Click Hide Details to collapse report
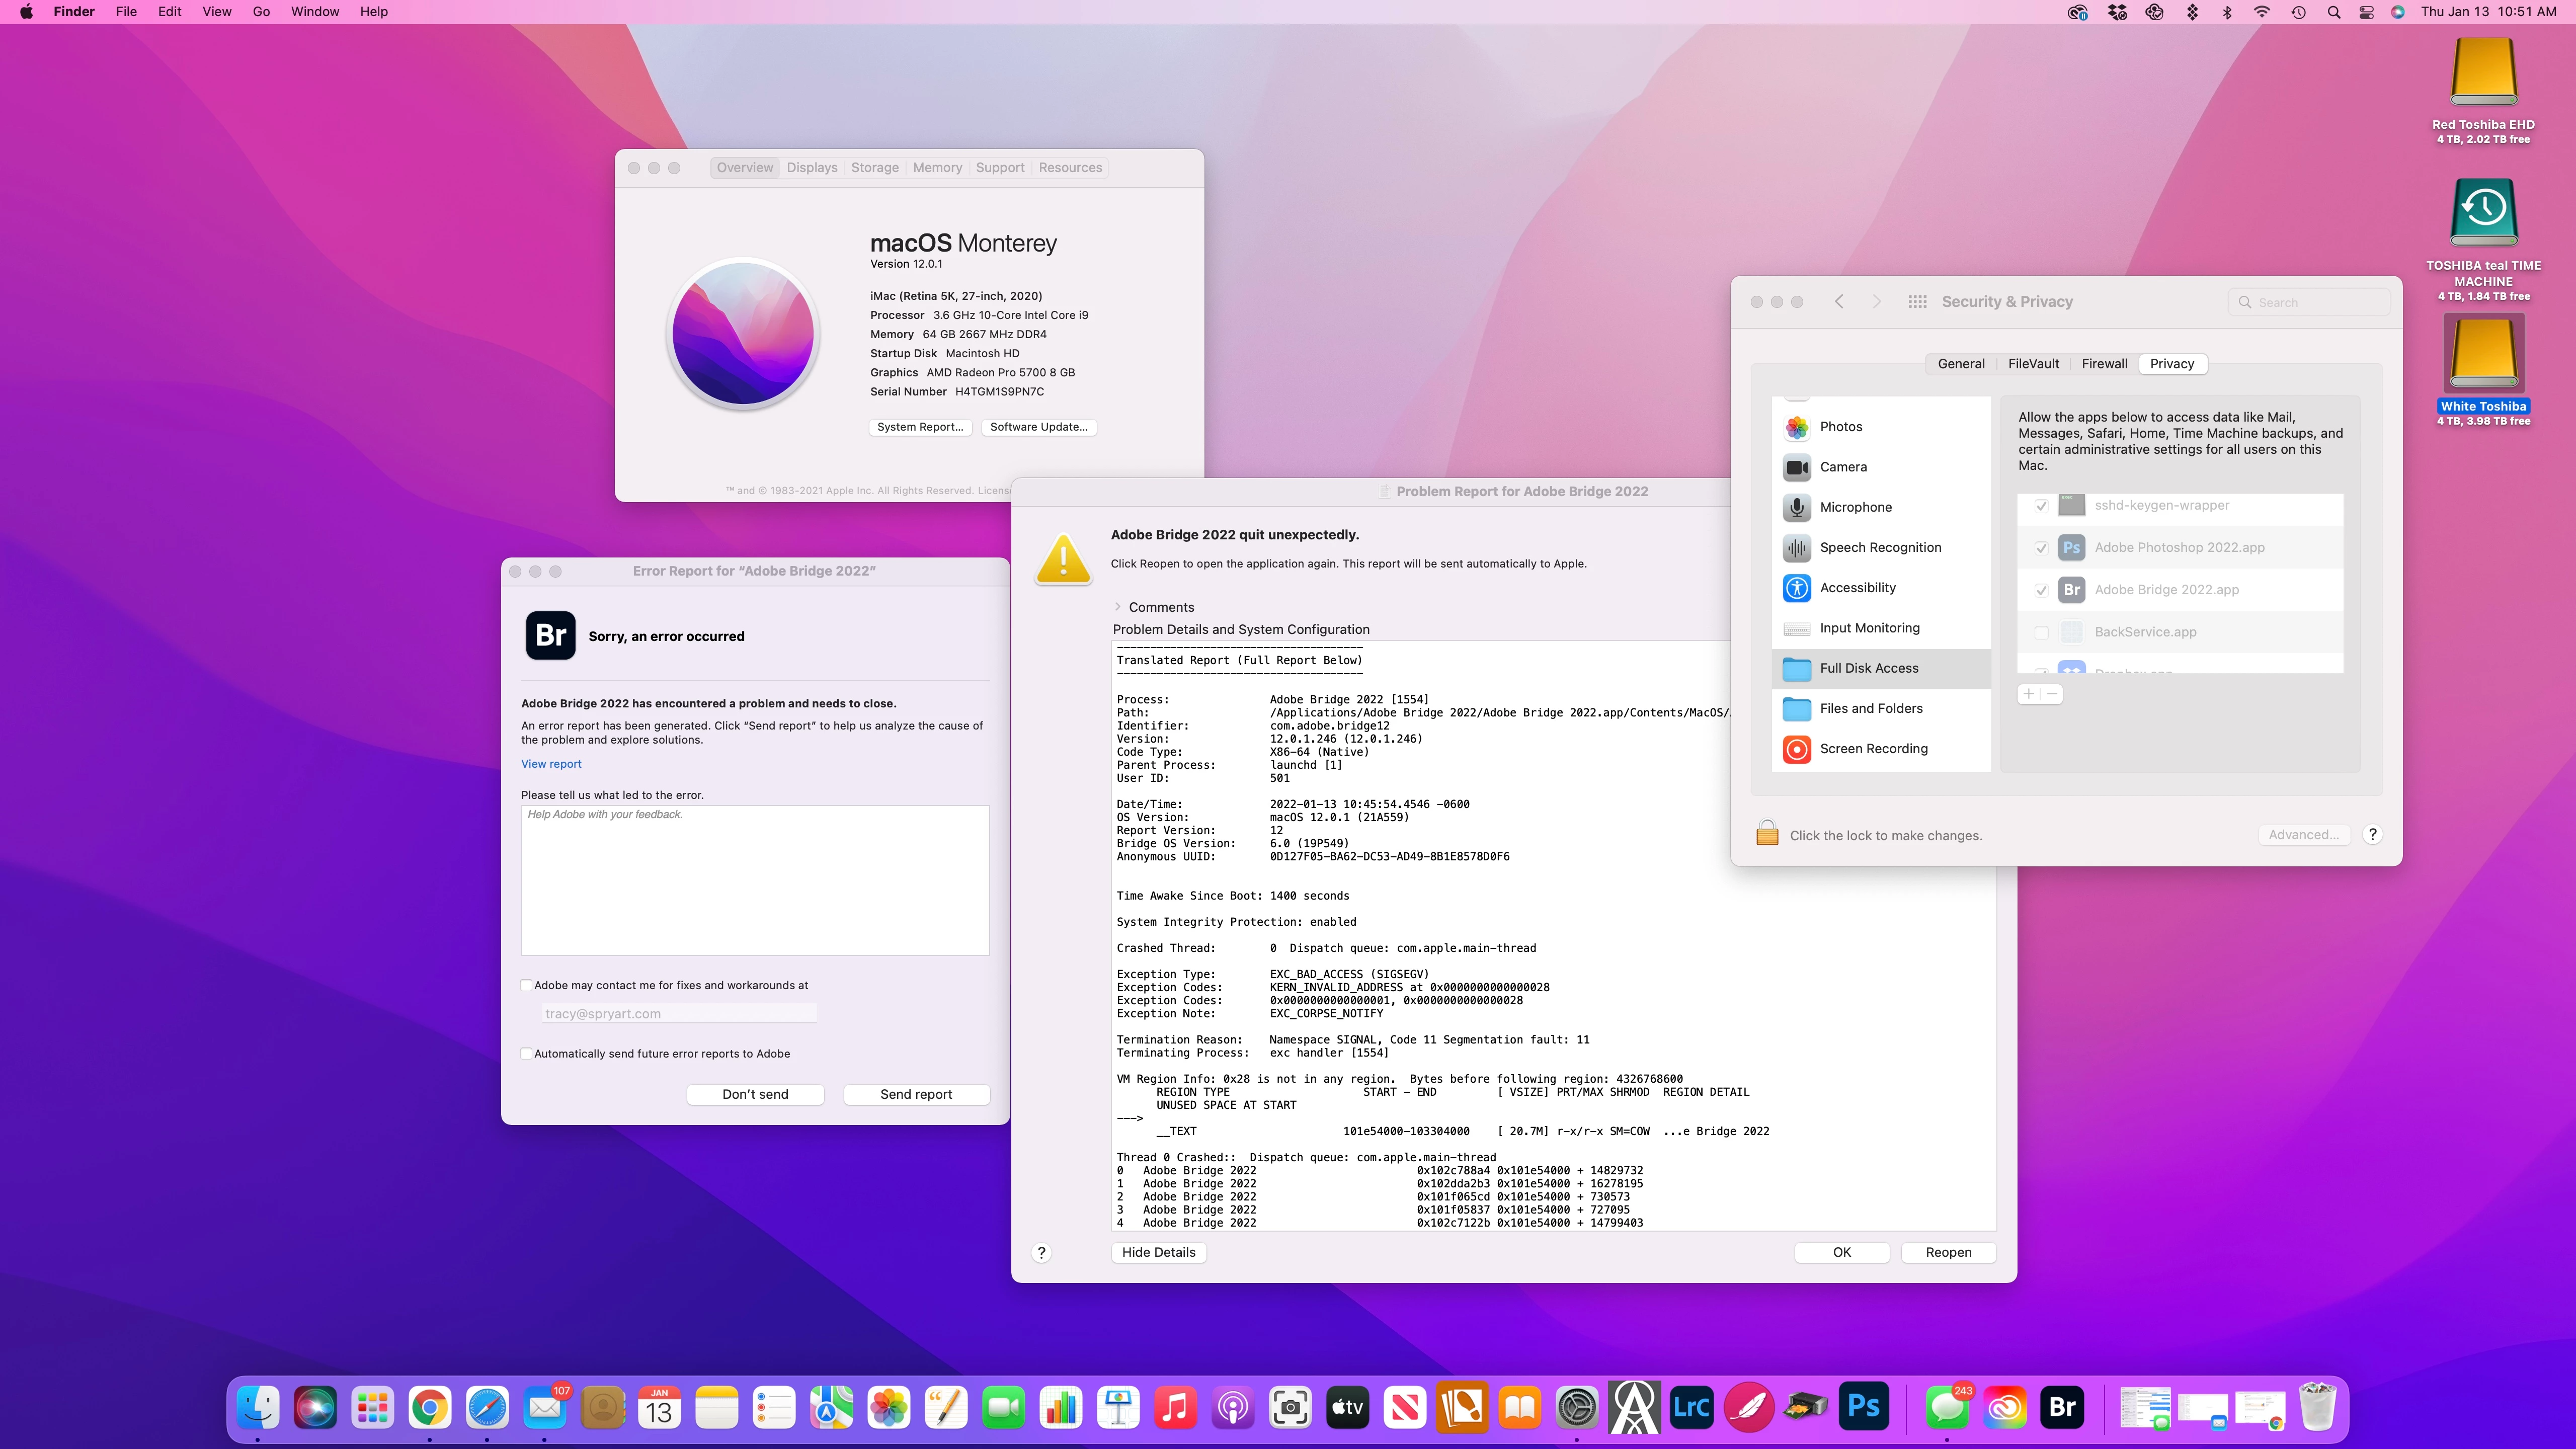Viewport: 2576px width, 1449px height. tap(1158, 1252)
